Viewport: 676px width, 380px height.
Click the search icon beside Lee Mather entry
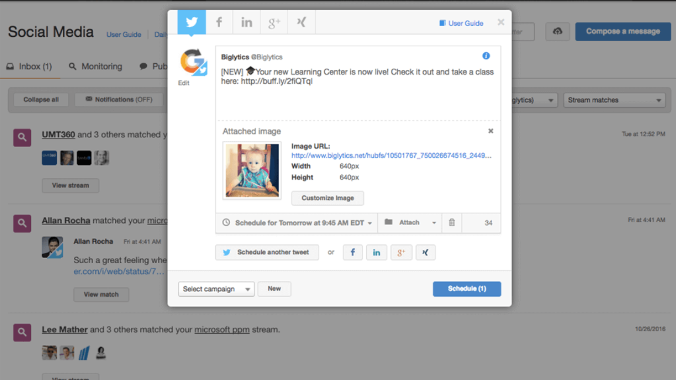tap(22, 333)
